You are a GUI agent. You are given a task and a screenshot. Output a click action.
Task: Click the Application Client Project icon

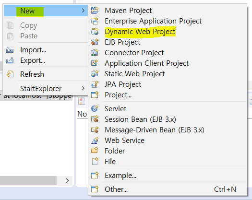95,63
